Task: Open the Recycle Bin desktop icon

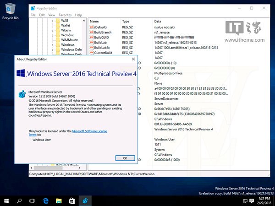Action: pos(11,11)
